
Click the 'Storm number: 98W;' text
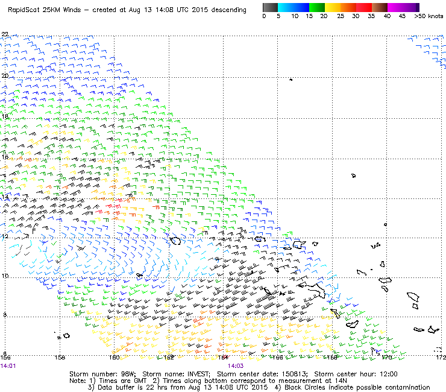(x=104, y=374)
